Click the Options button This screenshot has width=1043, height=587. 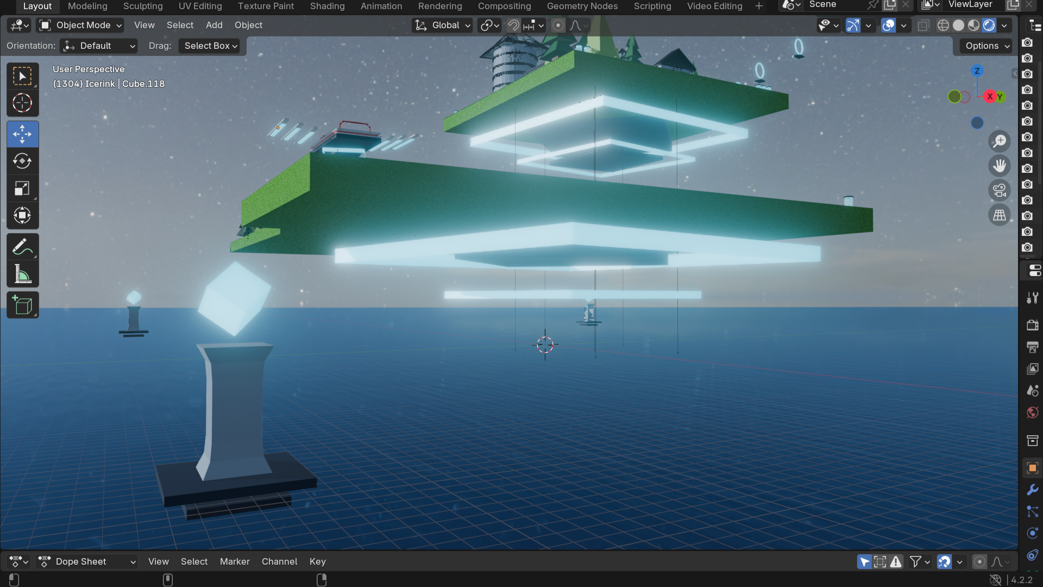pos(987,46)
